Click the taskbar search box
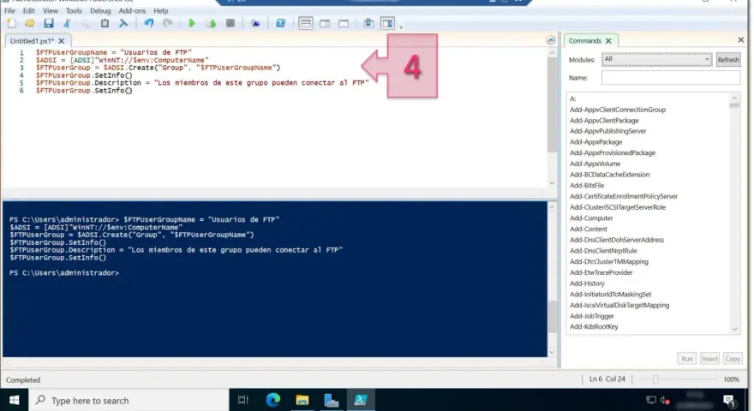Viewport: 754px width, 411px height. [x=129, y=400]
